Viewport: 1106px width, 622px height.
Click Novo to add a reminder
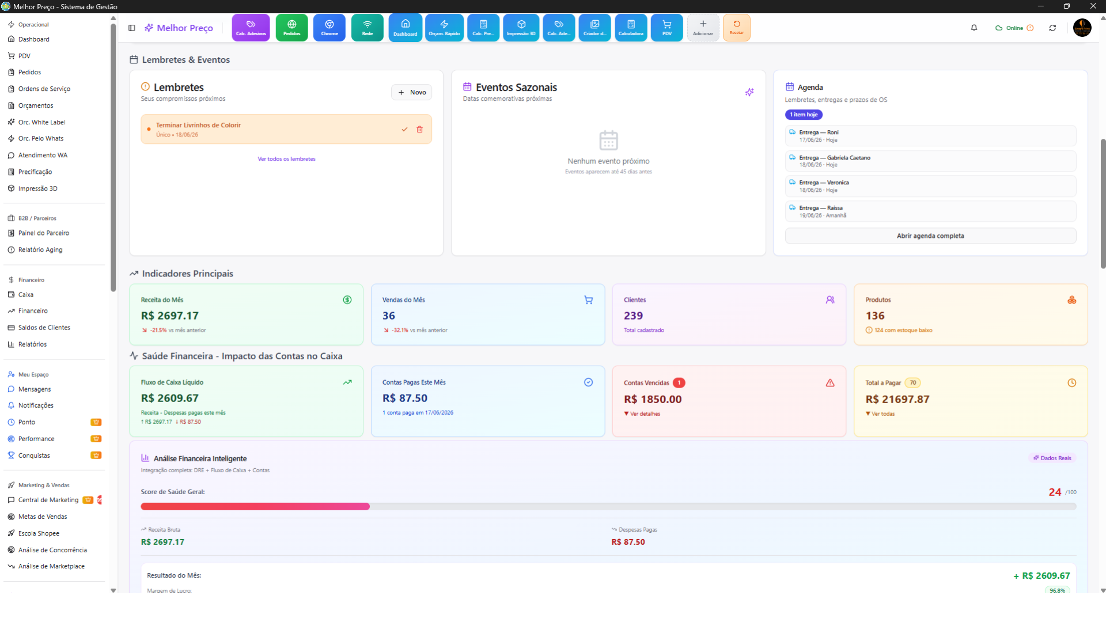click(412, 92)
